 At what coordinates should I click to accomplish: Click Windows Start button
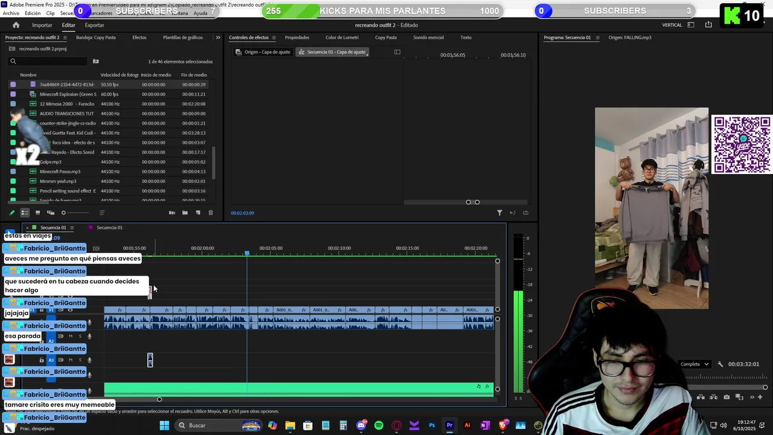tap(164, 425)
